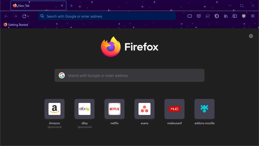The image size is (259, 146).
Task: Click the back arrow button
Action: [6, 16]
